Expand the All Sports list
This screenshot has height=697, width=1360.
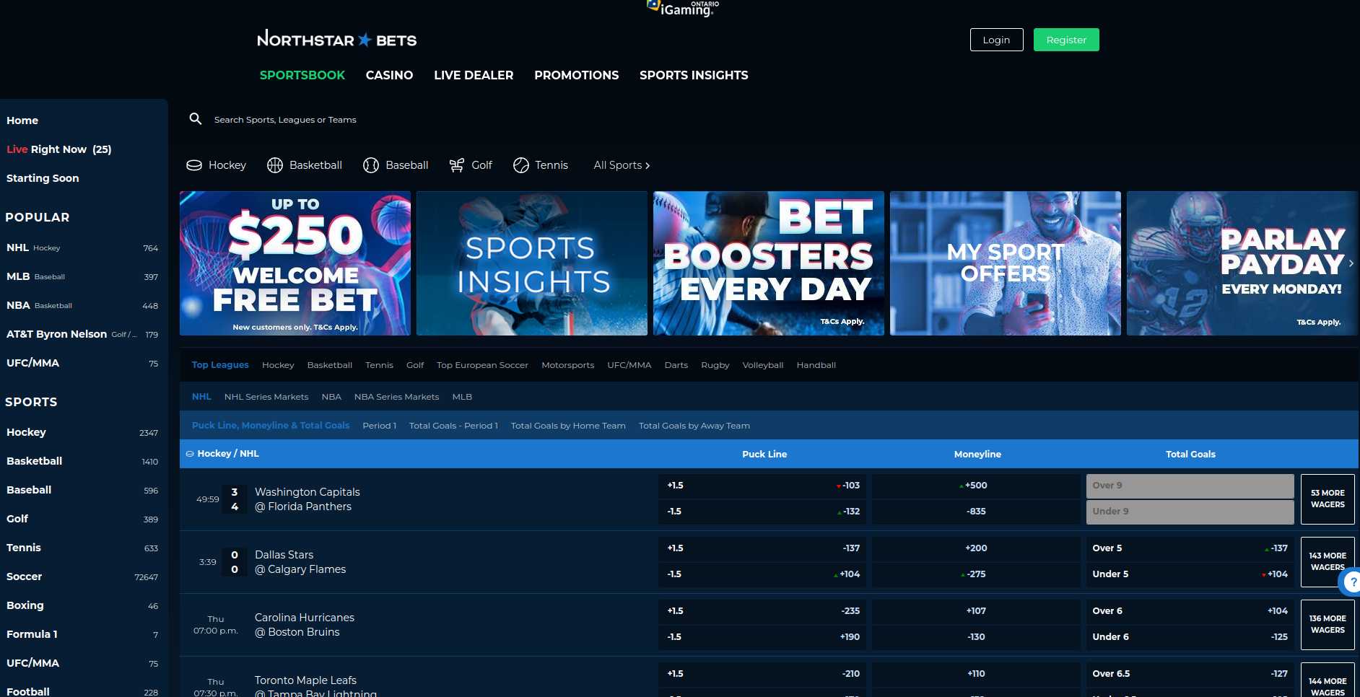pyautogui.click(x=621, y=165)
